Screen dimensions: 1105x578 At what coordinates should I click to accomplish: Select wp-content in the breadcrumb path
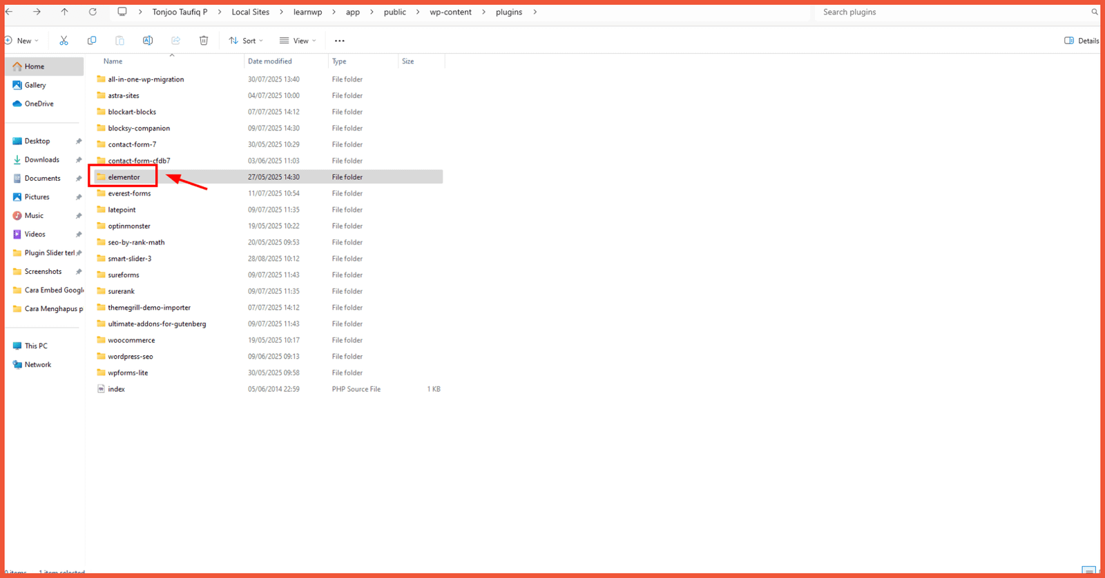(450, 12)
